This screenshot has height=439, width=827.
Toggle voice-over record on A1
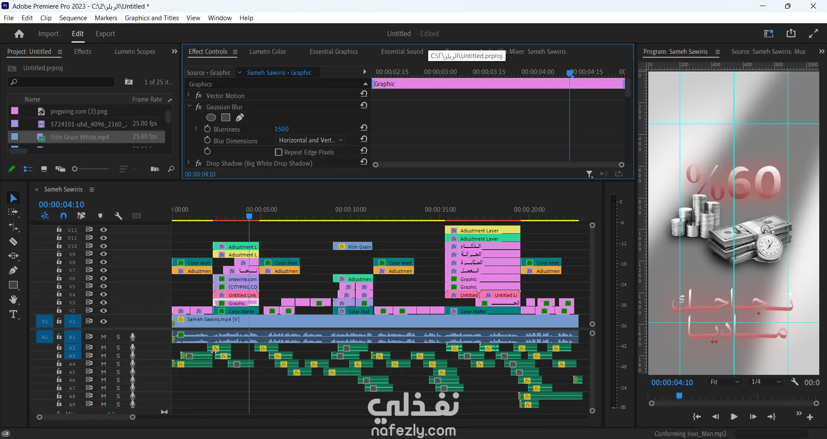click(x=133, y=337)
